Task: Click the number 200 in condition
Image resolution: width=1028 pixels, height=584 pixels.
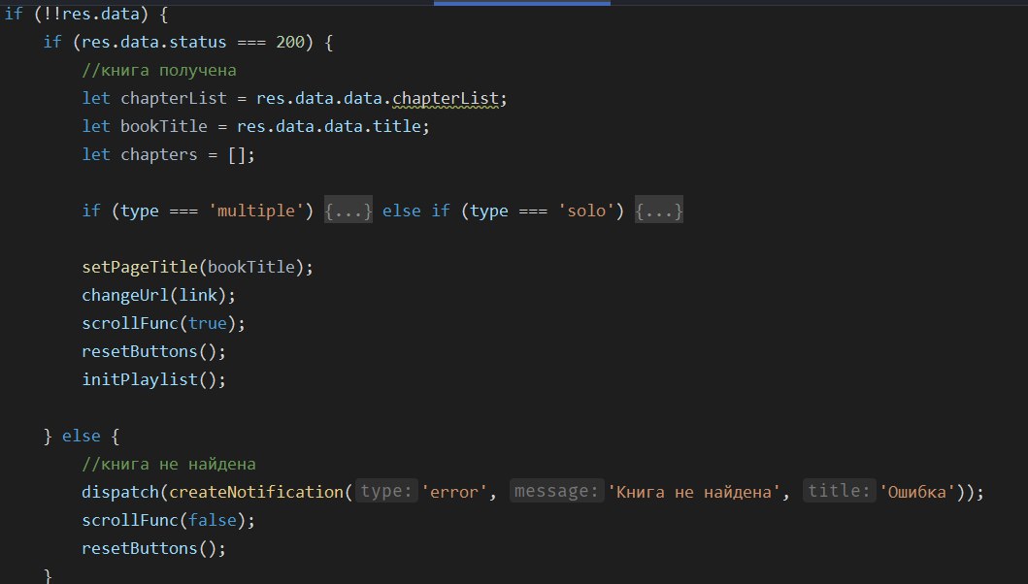Action: 290,42
